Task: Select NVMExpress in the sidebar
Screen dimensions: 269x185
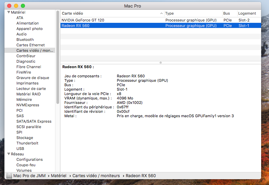Action: point(28,105)
